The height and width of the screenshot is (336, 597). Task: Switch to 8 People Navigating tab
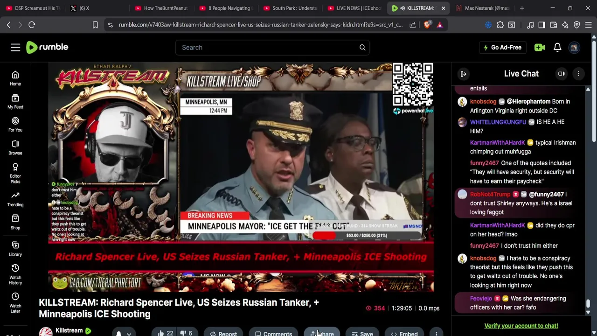click(225, 8)
